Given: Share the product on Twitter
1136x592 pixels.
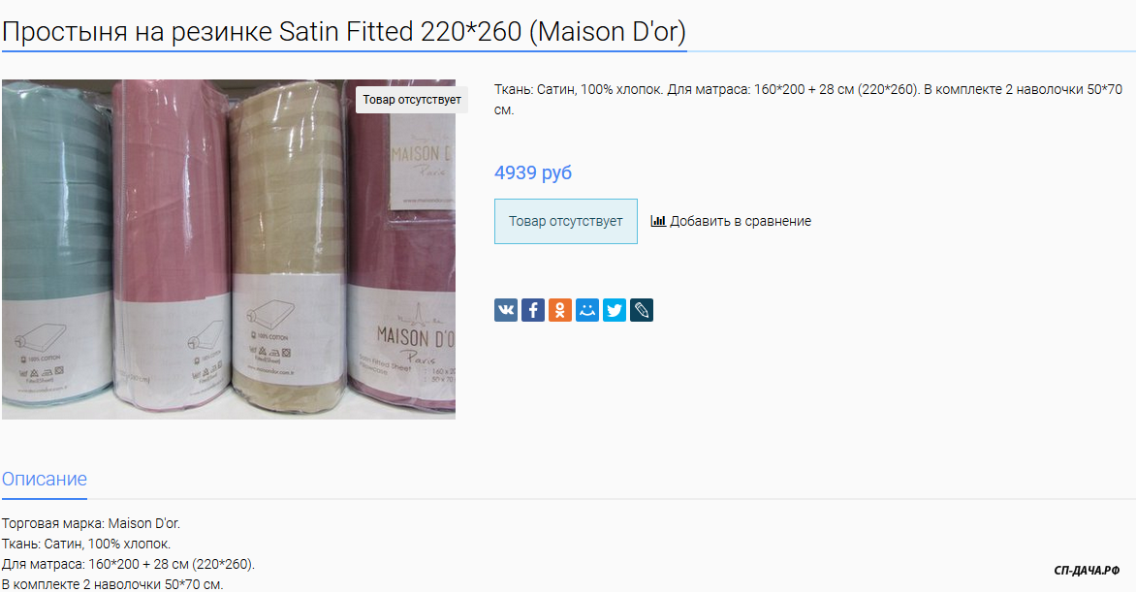Looking at the screenshot, I should (615, 310).
